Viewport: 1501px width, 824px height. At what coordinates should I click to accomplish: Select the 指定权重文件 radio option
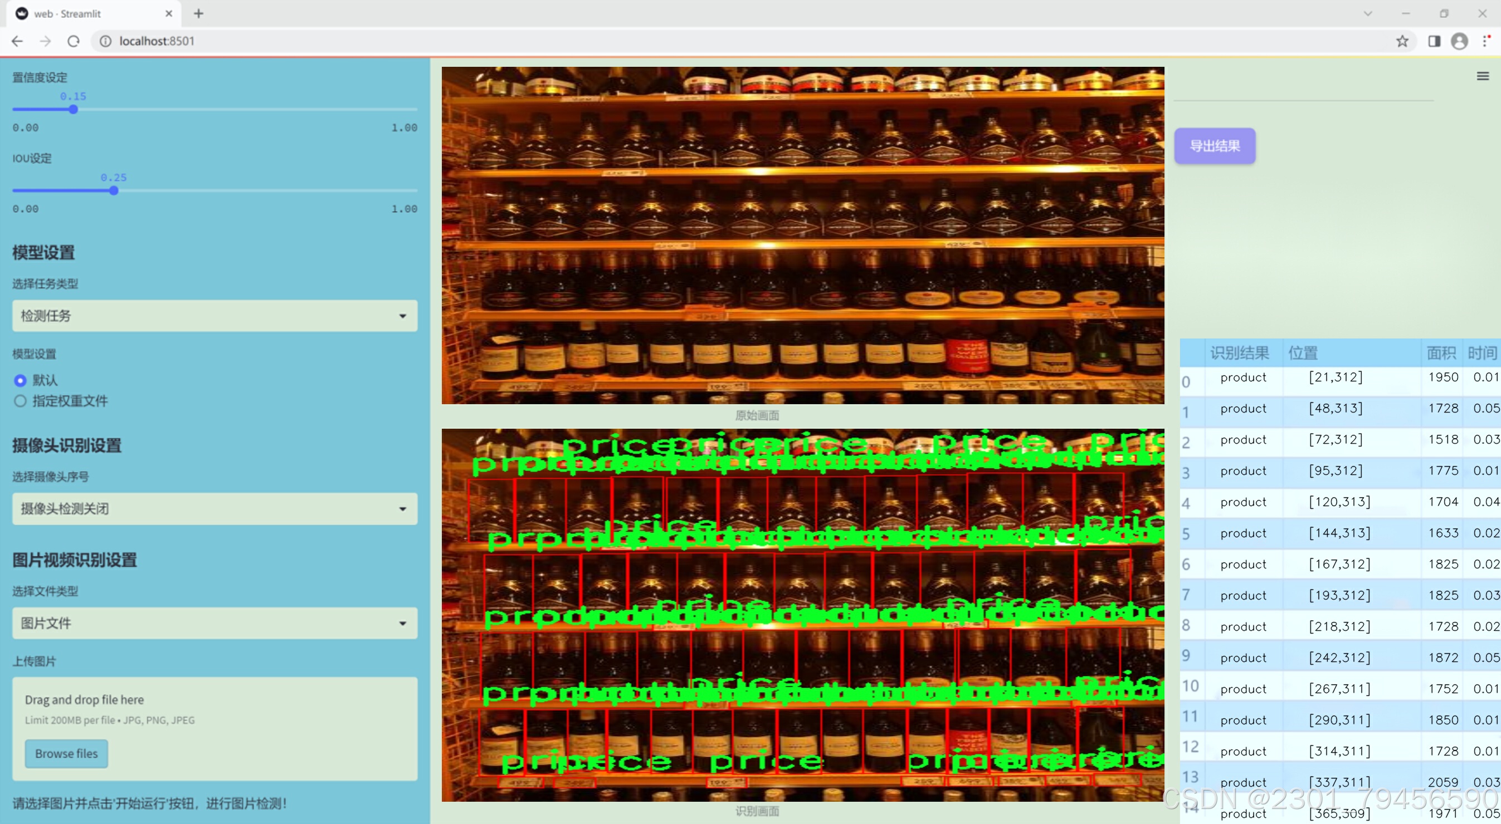pyautogui.click(x=21, y=401)
